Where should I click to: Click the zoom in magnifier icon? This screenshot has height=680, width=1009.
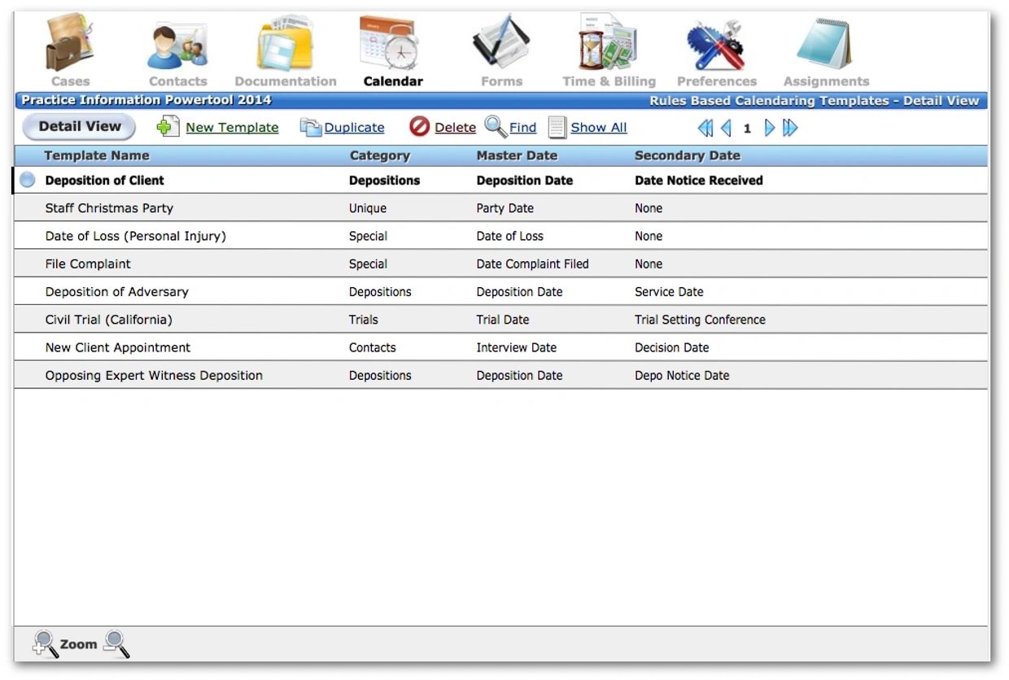tap(45, 644)
